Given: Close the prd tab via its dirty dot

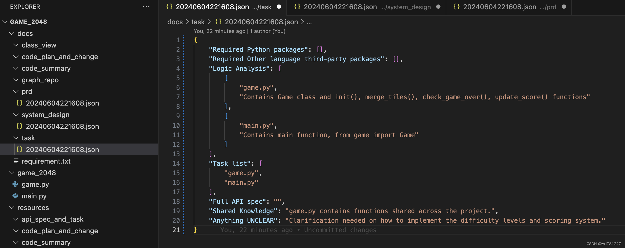Looking at the screenshot, I should pos(564,7).
